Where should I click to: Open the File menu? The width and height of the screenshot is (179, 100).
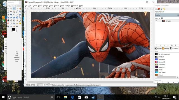(x=26, y=6)
